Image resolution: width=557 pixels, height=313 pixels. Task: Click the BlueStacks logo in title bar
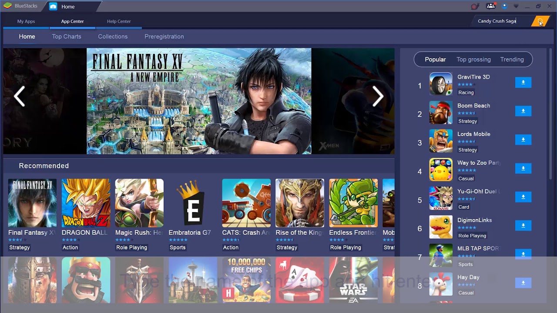click(7, 6)
